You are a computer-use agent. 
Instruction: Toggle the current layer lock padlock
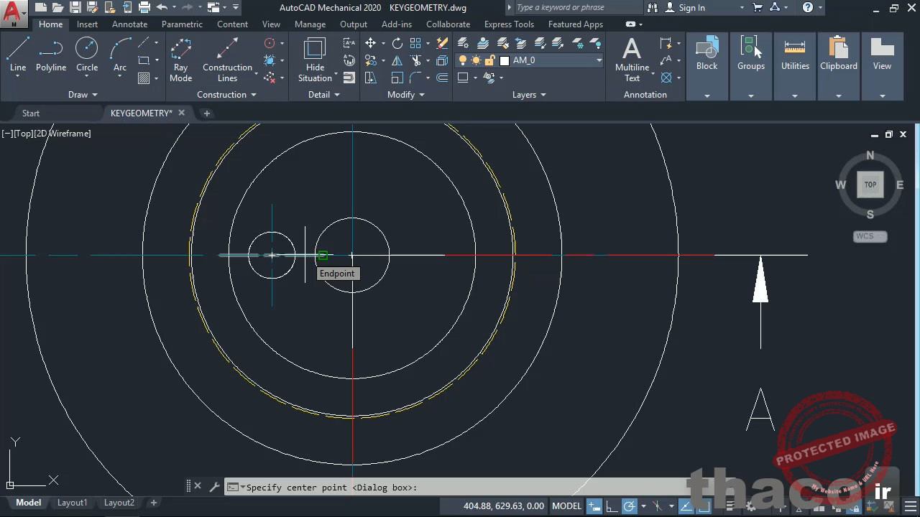pos(490,60)
